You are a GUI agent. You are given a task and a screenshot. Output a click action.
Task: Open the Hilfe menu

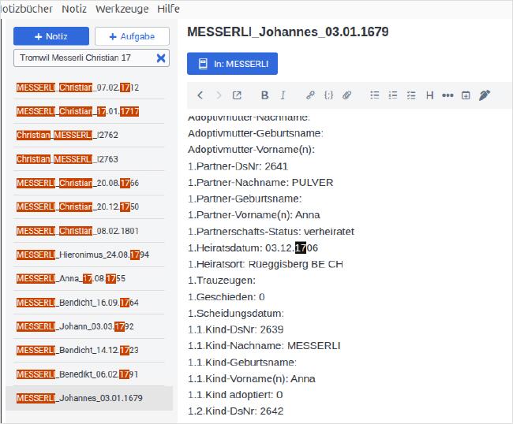click(x=168, y=9)
